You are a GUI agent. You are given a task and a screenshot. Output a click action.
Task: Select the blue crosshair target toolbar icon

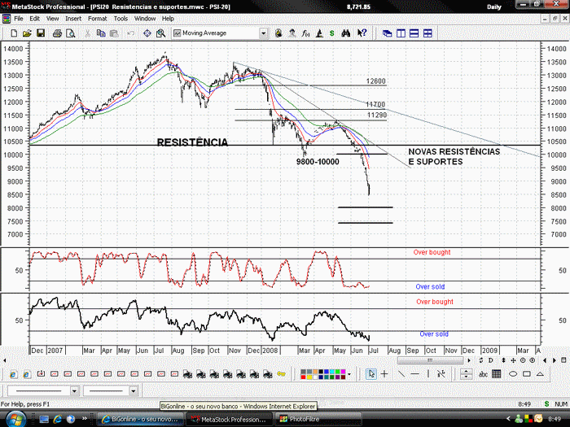(147, 33)
